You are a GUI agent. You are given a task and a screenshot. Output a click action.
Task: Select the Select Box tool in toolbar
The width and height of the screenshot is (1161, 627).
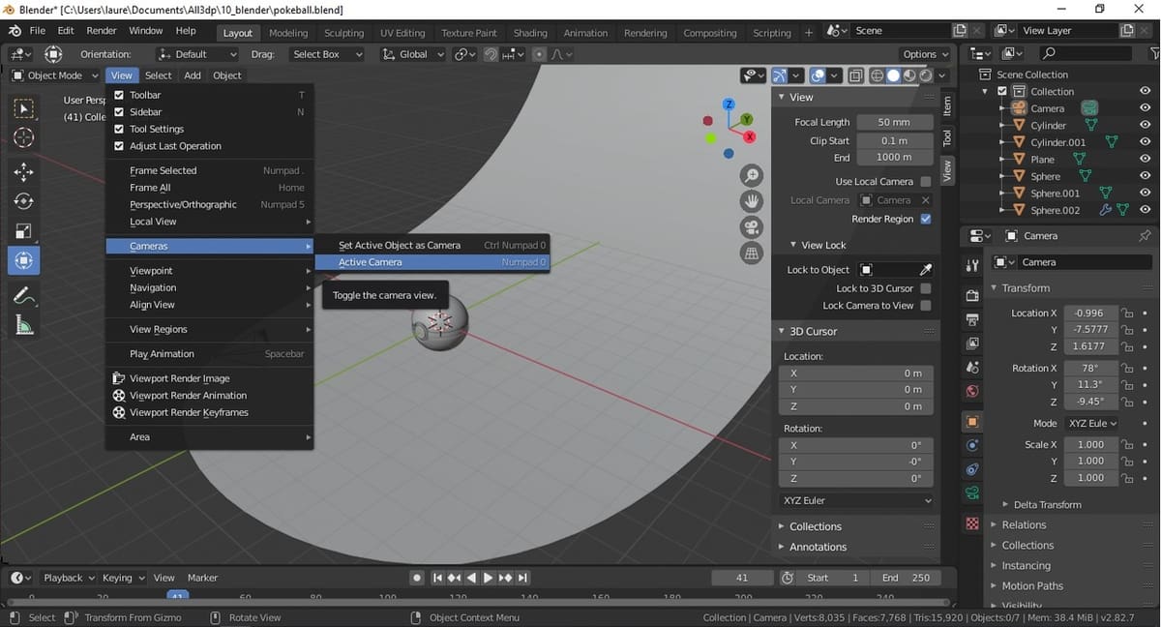pos(24,108)
